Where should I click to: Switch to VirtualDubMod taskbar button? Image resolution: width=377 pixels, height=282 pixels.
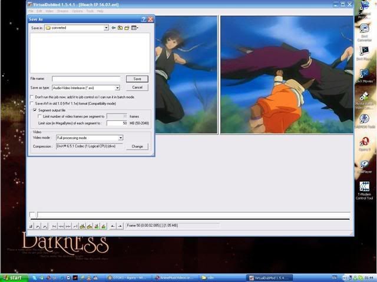tap(270, 278)
